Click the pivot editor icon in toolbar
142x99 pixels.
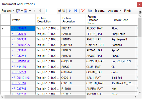pos(18,11)
